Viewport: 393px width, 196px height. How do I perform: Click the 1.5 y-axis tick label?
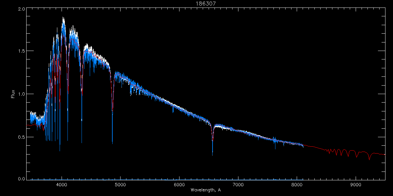(21, 51)
